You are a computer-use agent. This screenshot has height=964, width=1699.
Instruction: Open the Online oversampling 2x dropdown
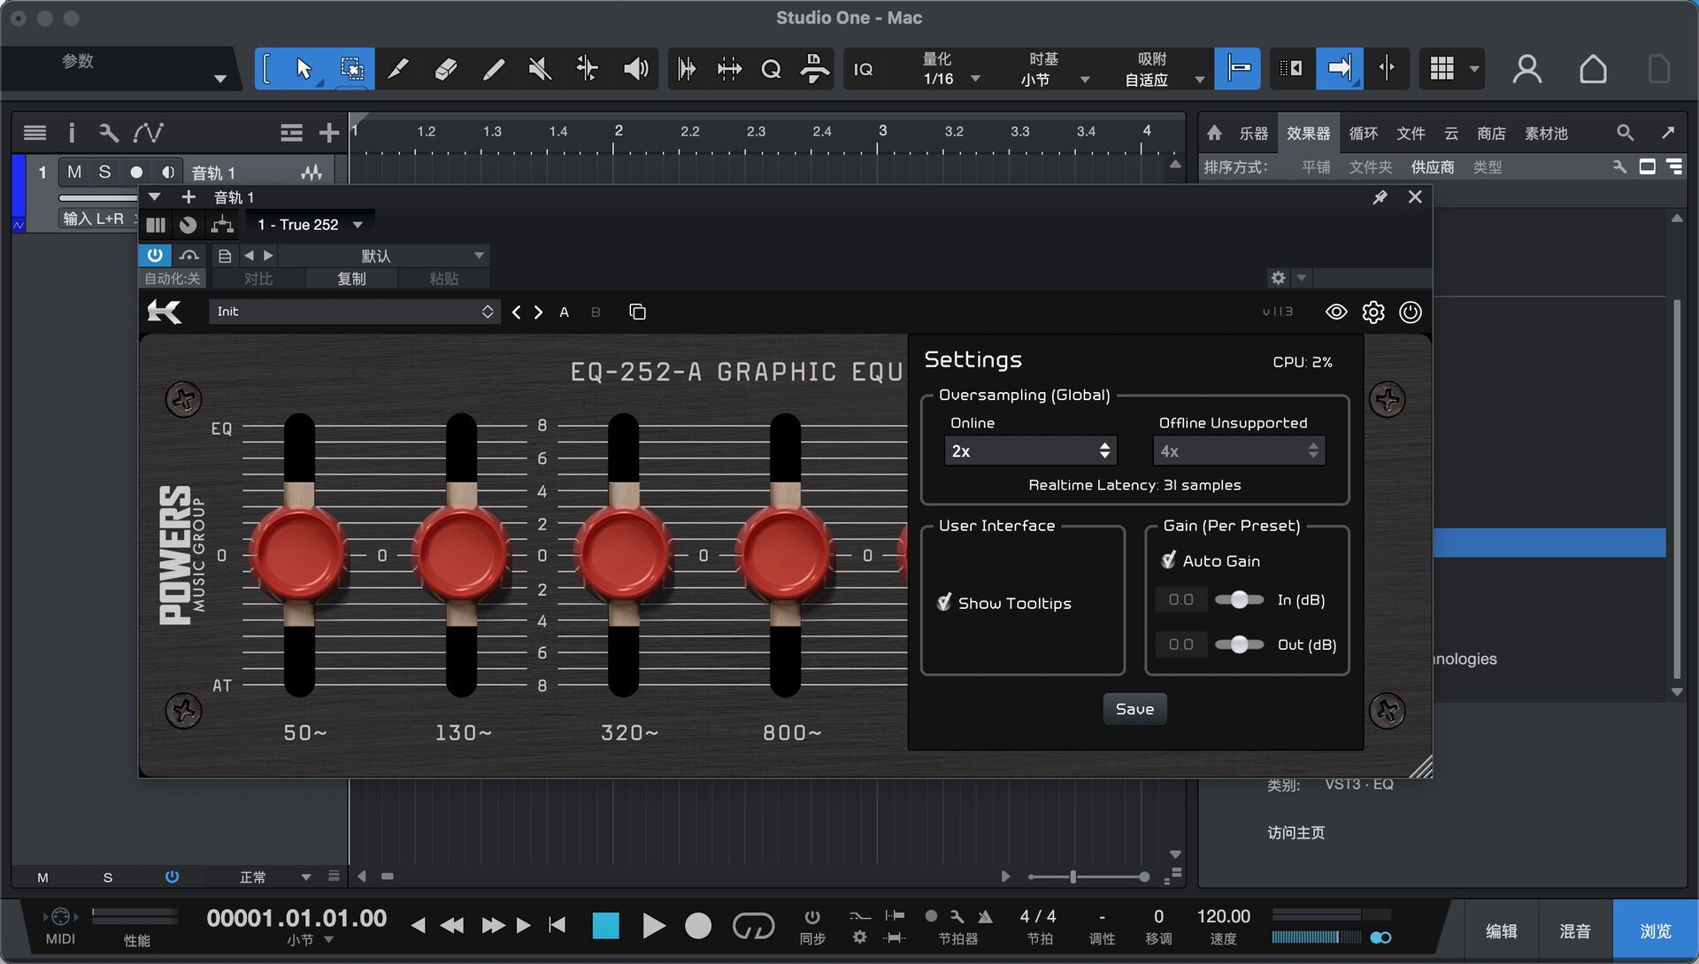pos(1029,451)
